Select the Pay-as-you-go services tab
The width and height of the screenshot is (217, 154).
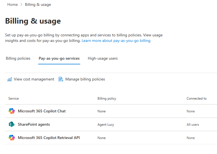(59, 59)
